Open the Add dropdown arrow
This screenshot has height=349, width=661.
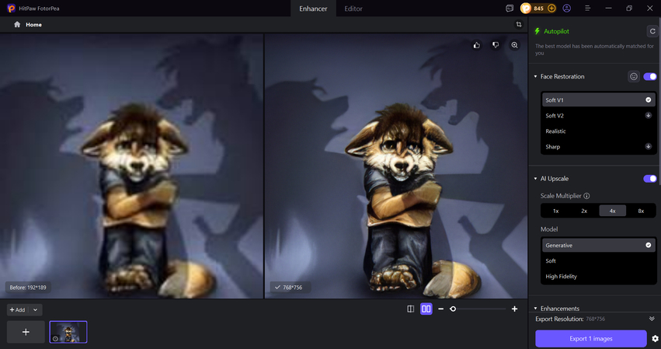pos(36,310)
